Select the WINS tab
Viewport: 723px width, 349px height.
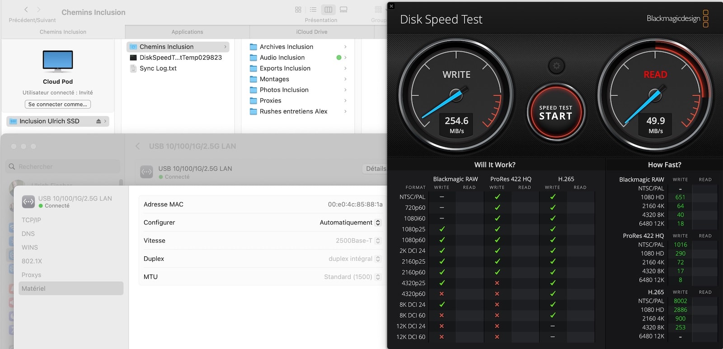pos(30,247)
